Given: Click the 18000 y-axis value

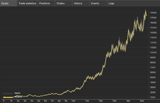Looking at the screenshot, I should click(x=153, y=13).
